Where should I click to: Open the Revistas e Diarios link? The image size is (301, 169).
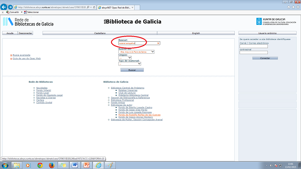(x=46, y=98)
